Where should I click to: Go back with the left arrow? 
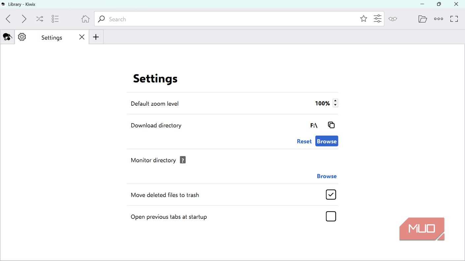click(8, 19)
